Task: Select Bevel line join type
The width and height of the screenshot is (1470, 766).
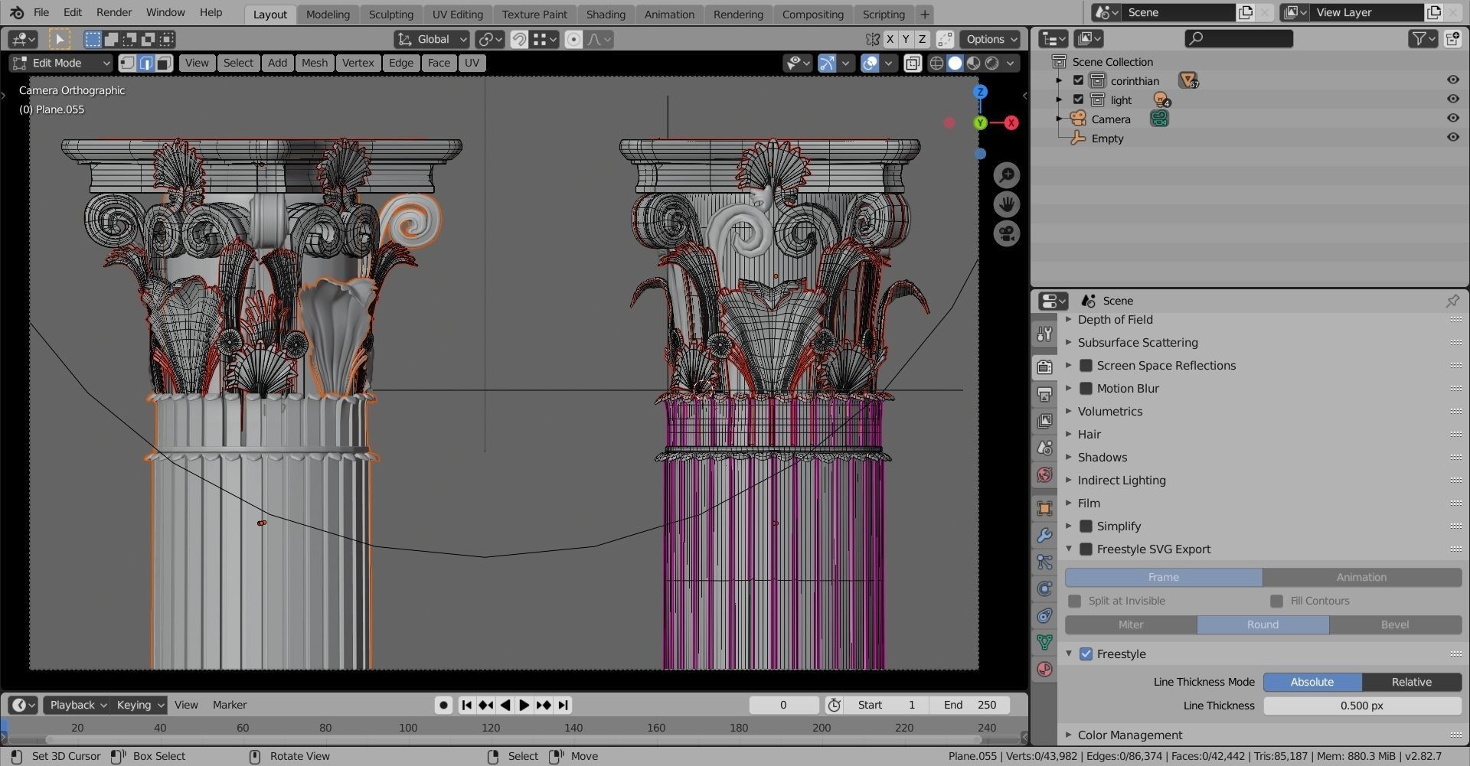Action: (x=1395, y=625)
